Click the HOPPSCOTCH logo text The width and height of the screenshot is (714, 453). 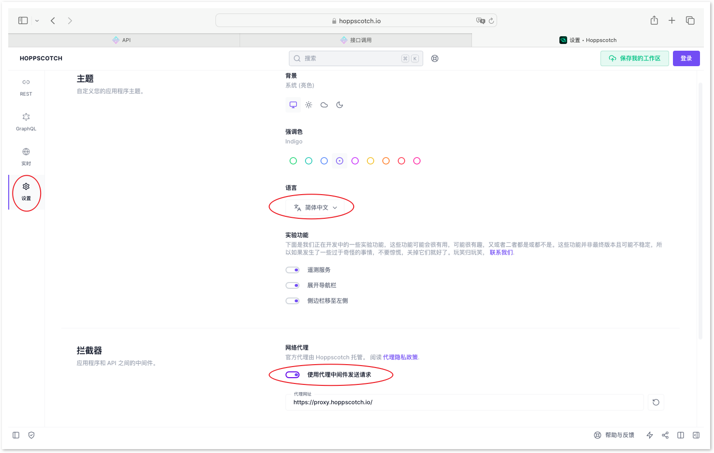41,58
